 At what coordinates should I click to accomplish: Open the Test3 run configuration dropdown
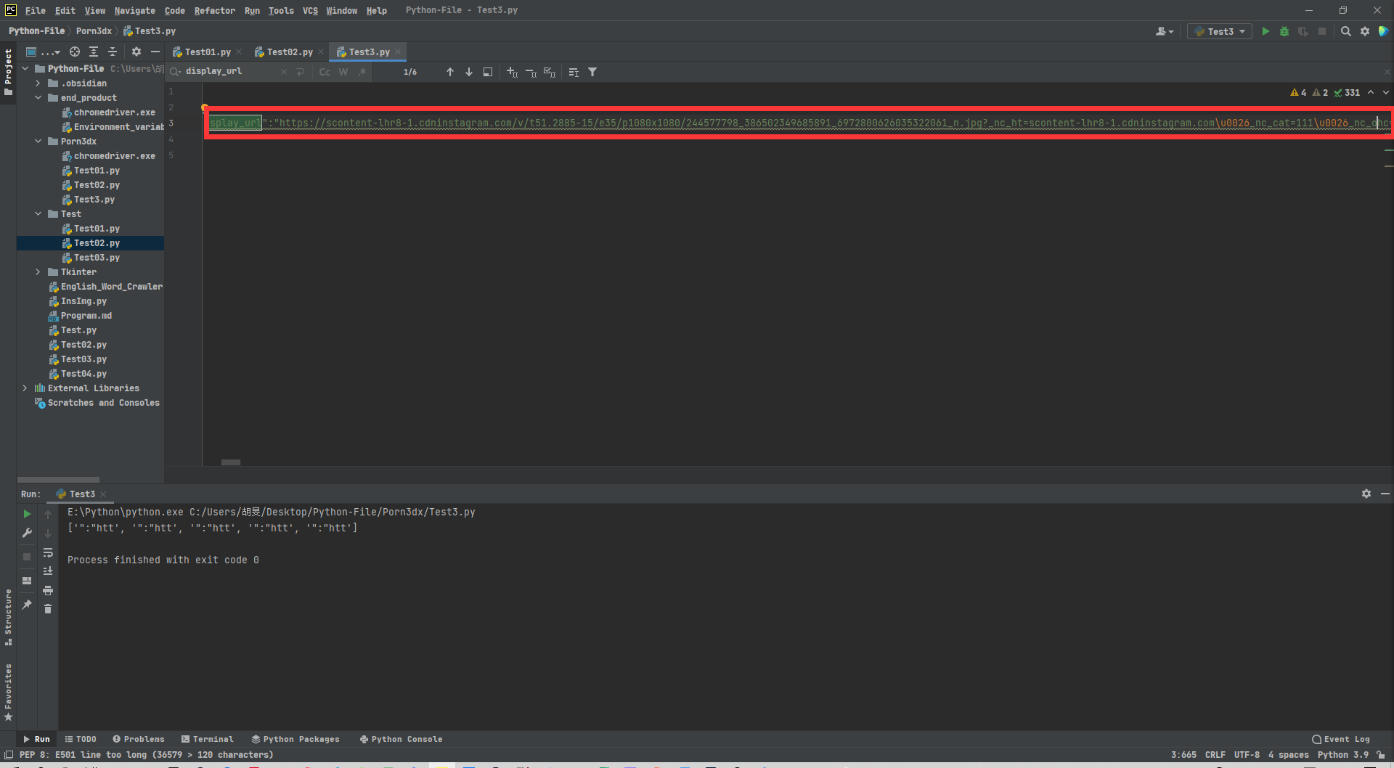(1220, 31)
